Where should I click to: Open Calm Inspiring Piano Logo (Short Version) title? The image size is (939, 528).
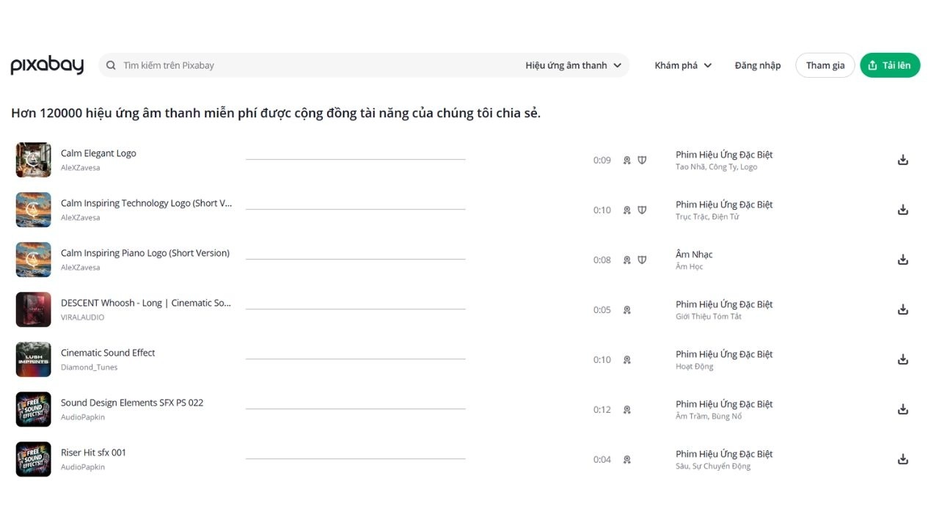coord(145,253)
